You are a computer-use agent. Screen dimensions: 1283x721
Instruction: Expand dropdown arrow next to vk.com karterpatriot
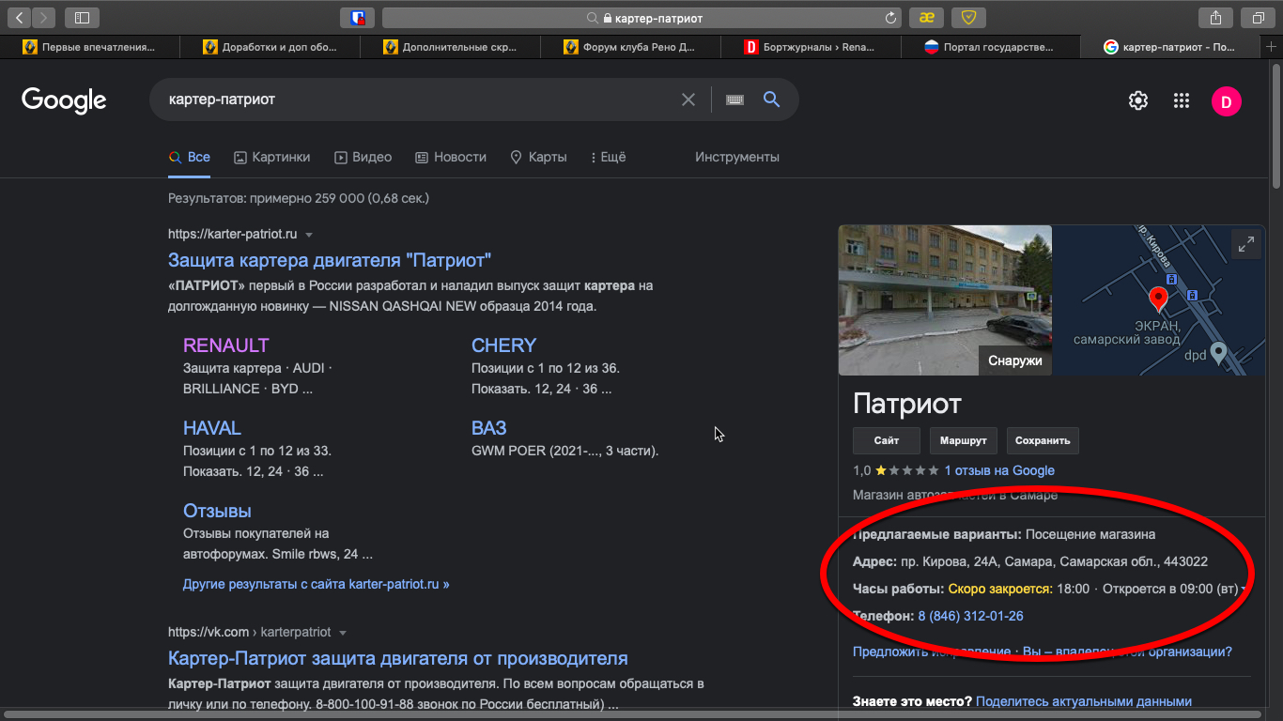343,633
